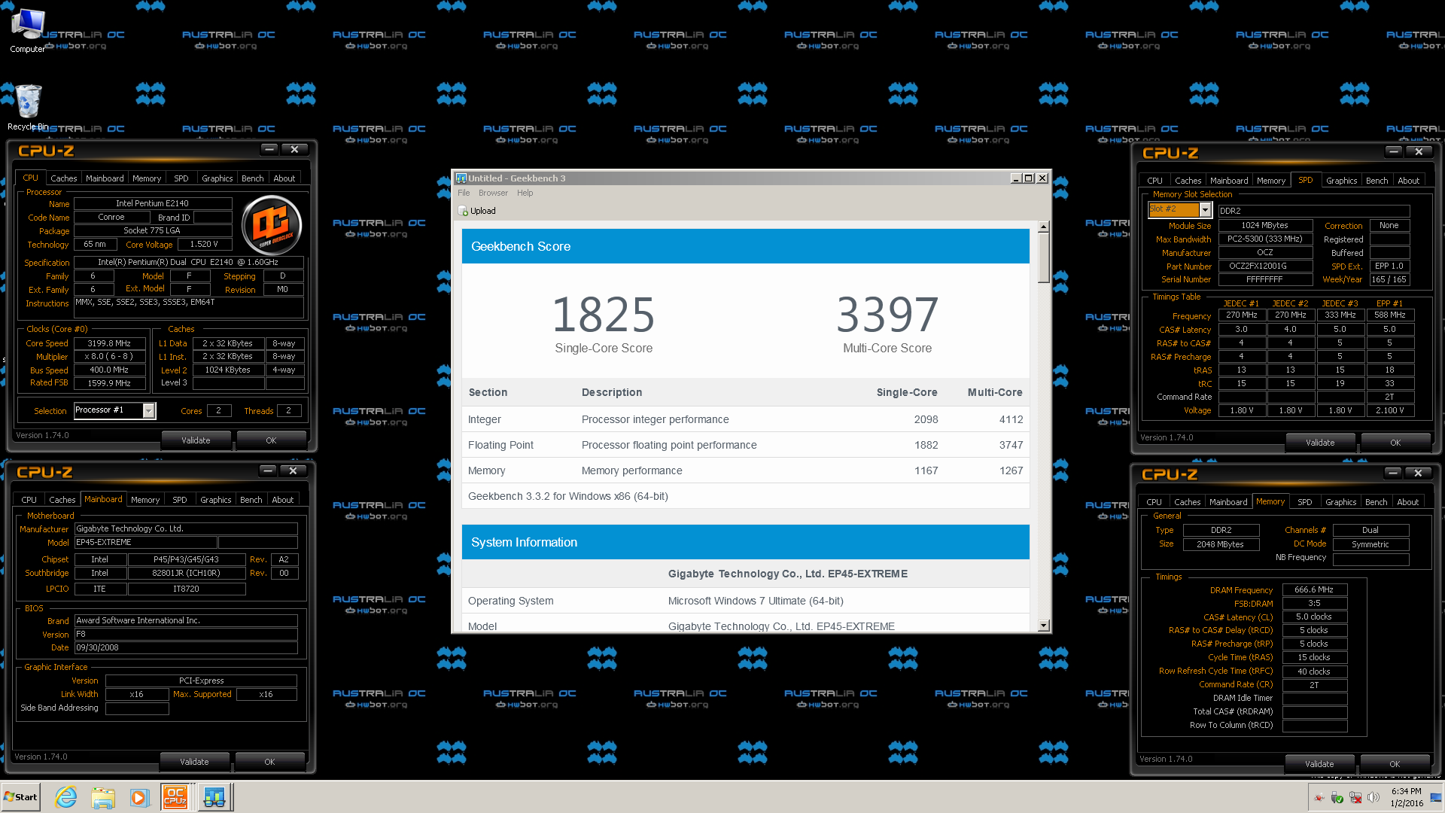Click Safely Remove Hardware tray icon
This screenshot has width=1445, height=813.
(1337, 798)
